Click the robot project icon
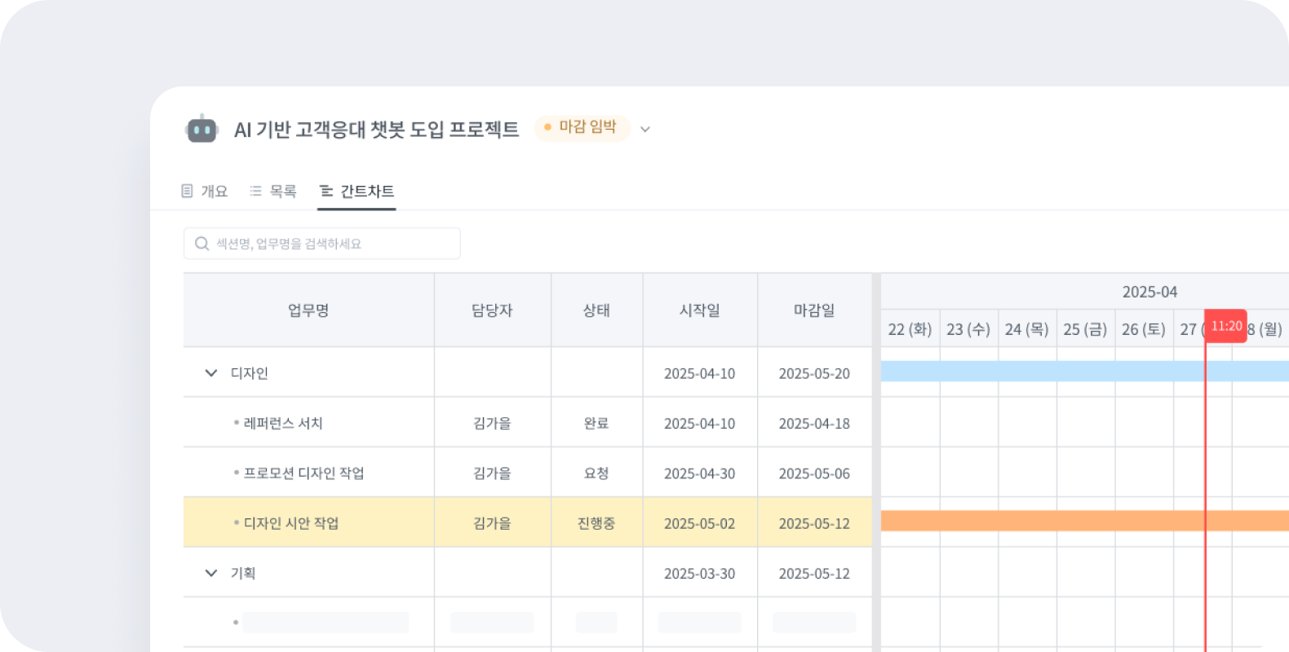This screenshot has height=652, width=1289. tap(202, 129)
